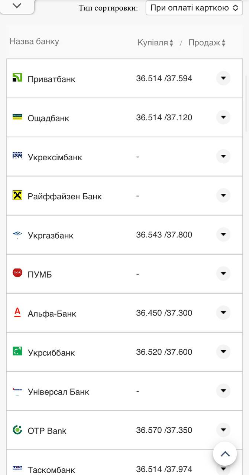Click the Укрексімбанк EXIM logo
The image size is (249, 475).
[17, 156]
